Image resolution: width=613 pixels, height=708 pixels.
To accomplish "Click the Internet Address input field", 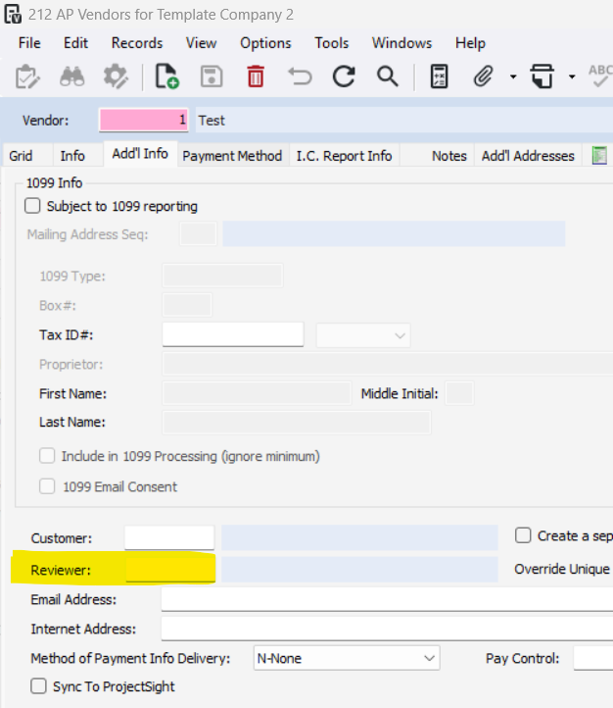I will 387,629.
